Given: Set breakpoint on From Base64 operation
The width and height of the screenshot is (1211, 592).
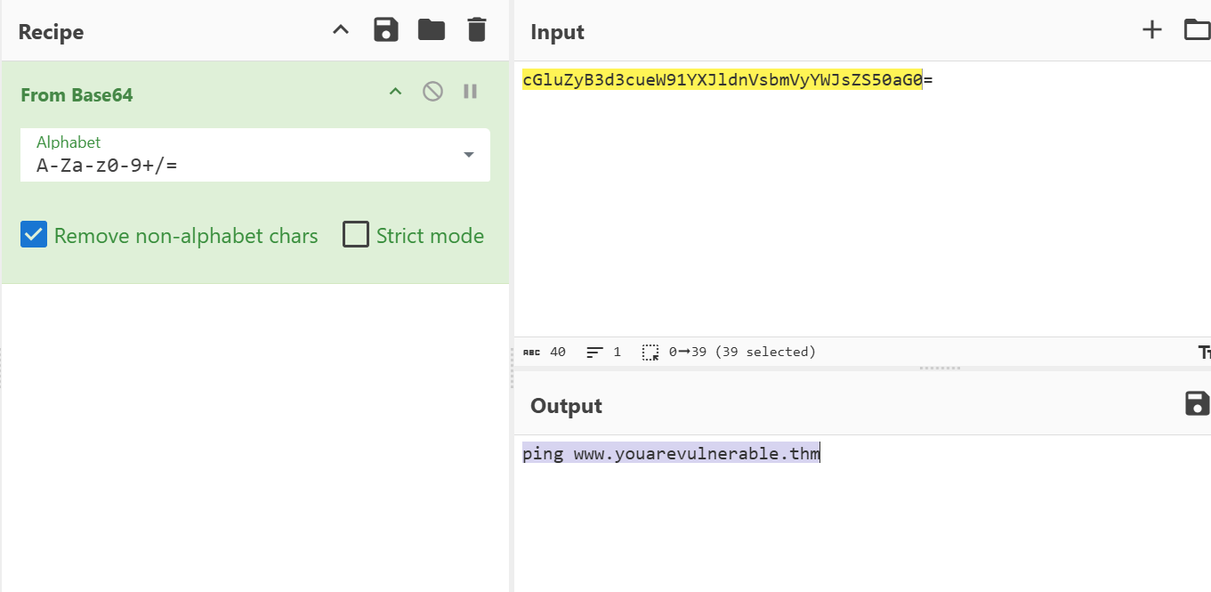Looking at the screenshot, I should 471,91.
